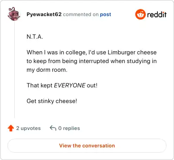Collapse comment via vertical thread line
Image resolution: width=174 pixels, height=160 pixels.
tap(14, 70)
